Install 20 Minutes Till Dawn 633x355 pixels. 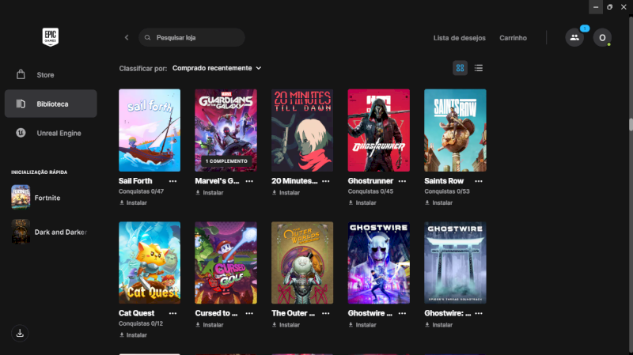point(286,192)
